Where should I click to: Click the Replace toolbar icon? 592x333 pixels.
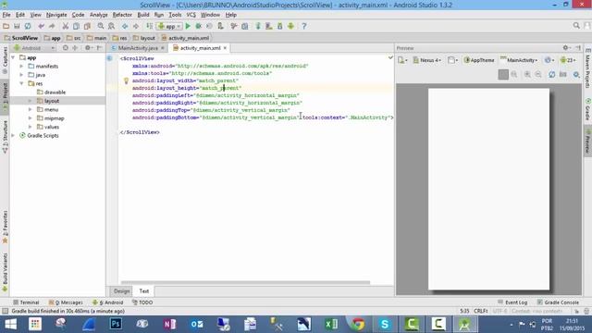[111, 26]
